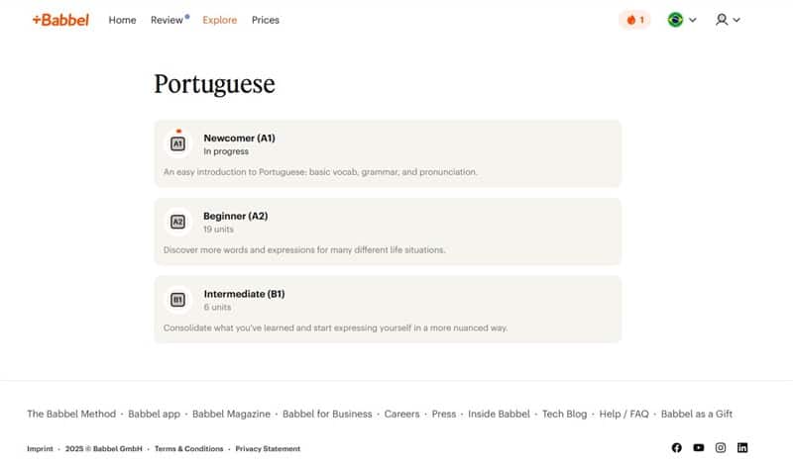Expand the language selector chevron
Screen dimensions: 793x467
pyautogui.click(x=692, y=20)
